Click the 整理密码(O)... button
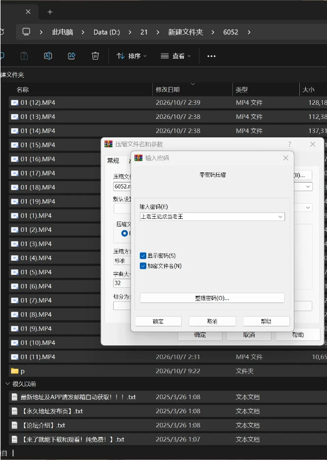Image resolution: width=327 pixels, height=460 pixels. pos(212,298)
